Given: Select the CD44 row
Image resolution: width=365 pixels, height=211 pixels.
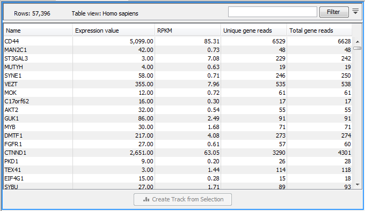Looking at the screenshot, I should [178, 41].
